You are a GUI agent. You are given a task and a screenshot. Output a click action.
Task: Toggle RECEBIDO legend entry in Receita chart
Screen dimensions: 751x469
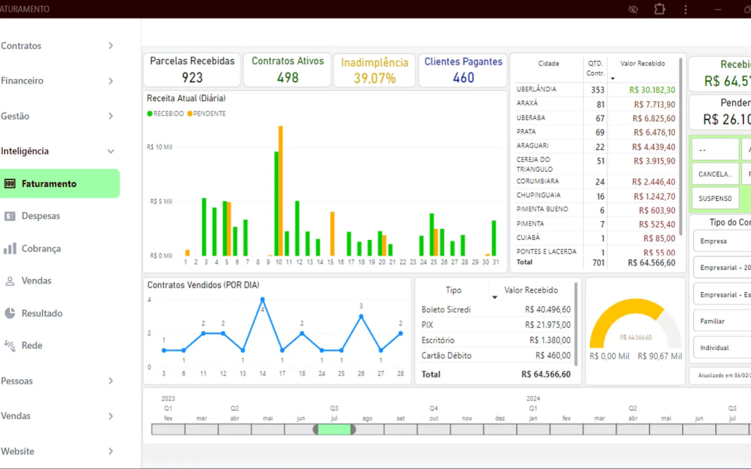[x=166, y=113]
